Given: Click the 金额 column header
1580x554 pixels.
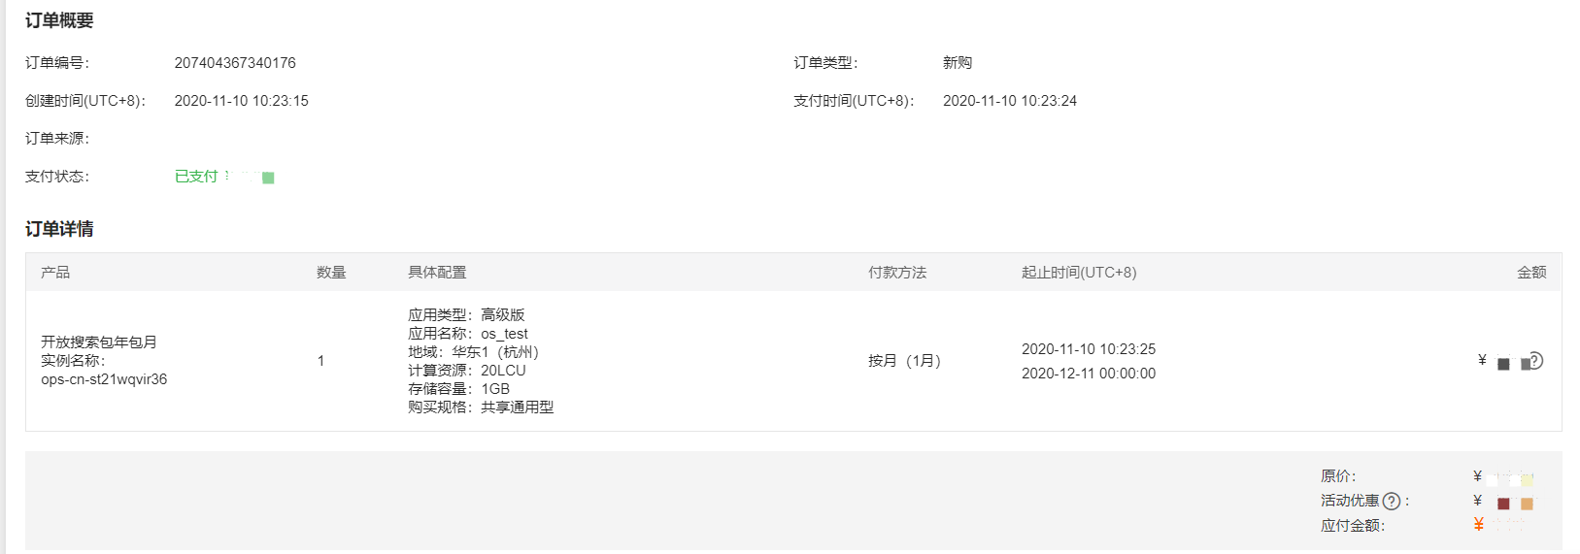Looking at the screenshot, I should (1531, 273).
